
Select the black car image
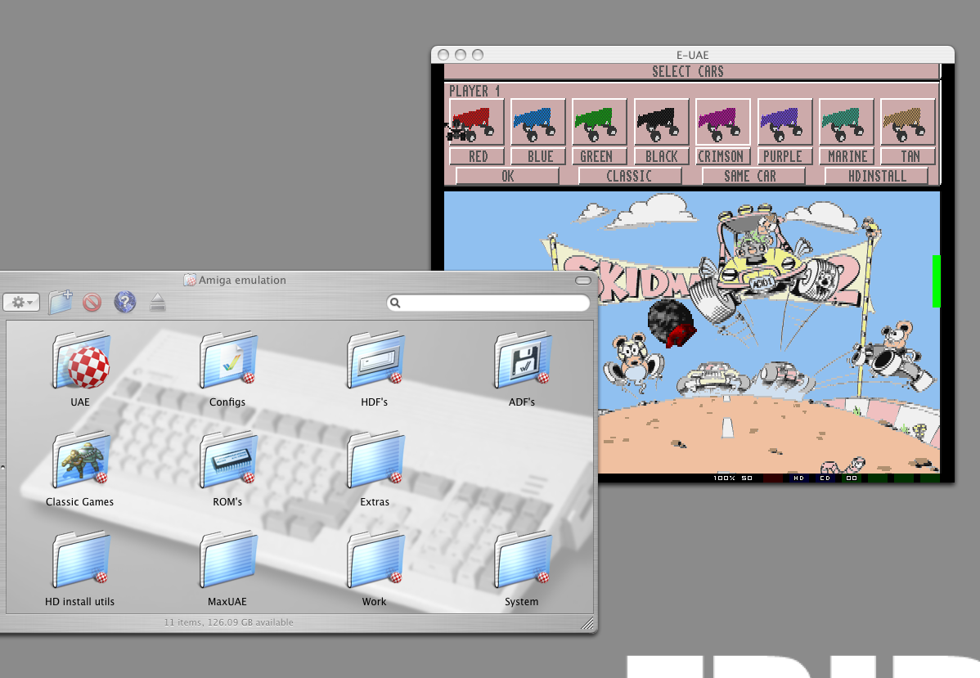661,123
